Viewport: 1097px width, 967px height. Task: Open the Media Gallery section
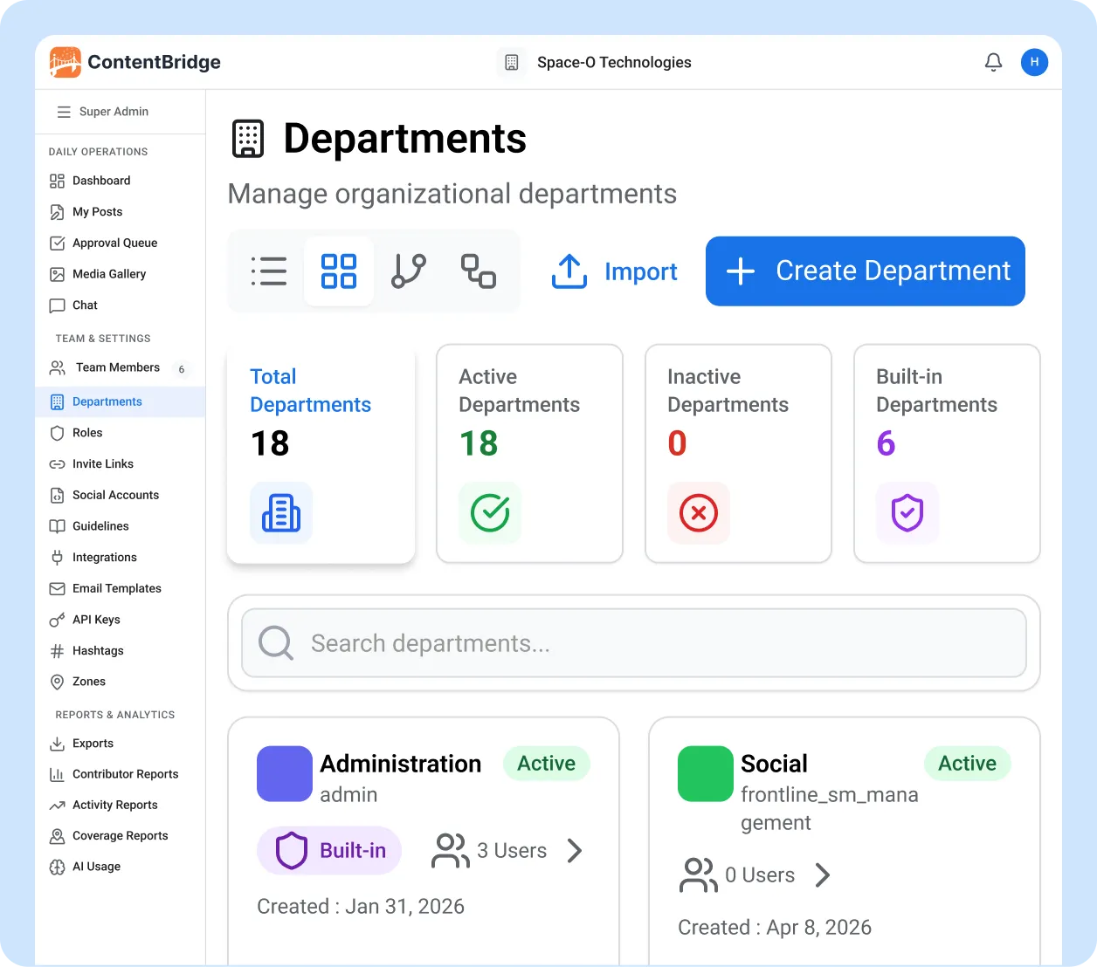(108, 273)
